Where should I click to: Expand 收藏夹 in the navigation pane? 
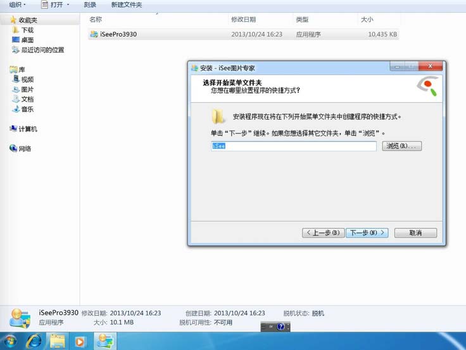(28, 20)
